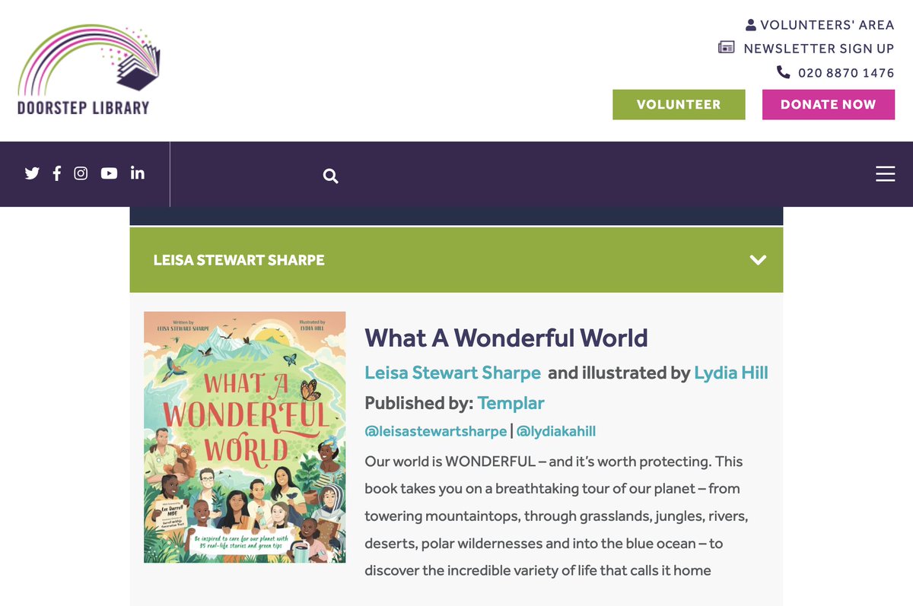The height and width of the screenshot is (606, 913).
Task: Open the @lydiakahill handle link
Action: point(556,431)
